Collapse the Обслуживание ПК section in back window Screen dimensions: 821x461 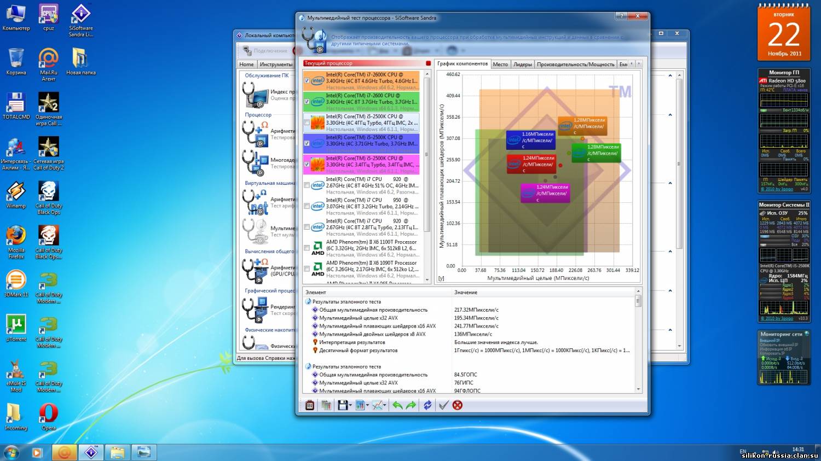(x=670, y=75)
